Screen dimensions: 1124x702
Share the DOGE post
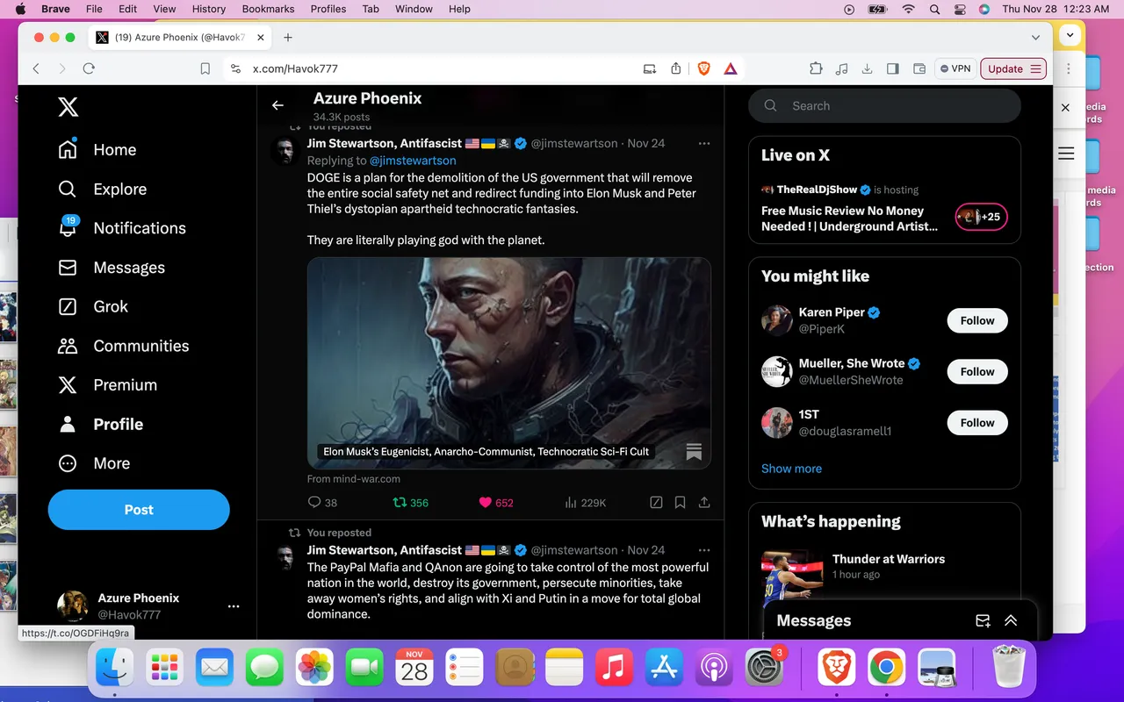point(704,503)
